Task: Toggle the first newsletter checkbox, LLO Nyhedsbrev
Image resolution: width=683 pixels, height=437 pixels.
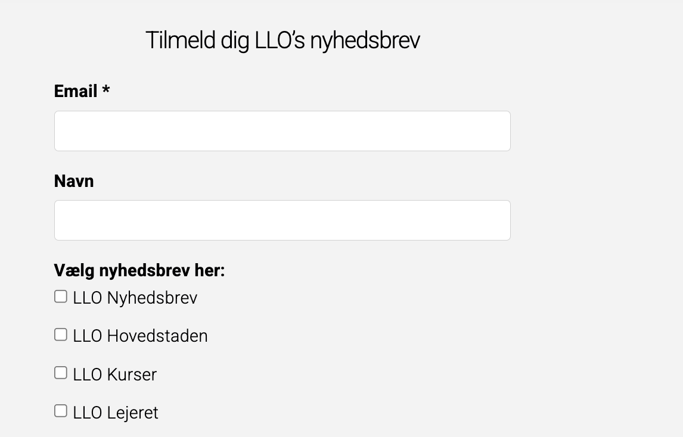Action: (x=61, y=296)
